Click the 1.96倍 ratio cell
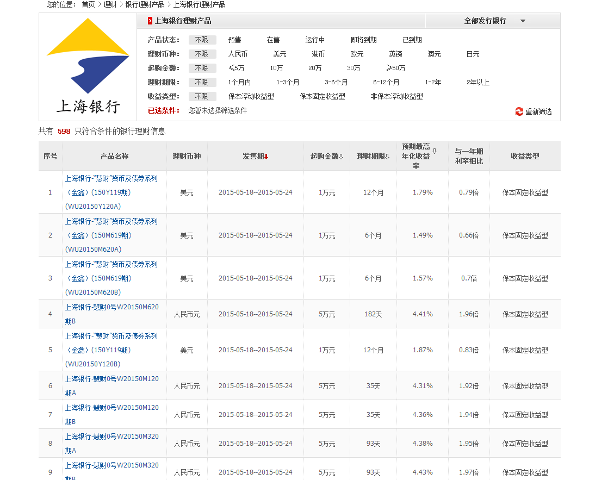Screen dimensions: 614x480 click(469, 314)
